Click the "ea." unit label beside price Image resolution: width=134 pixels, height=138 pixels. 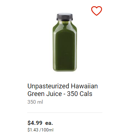[x=49, y=123]
